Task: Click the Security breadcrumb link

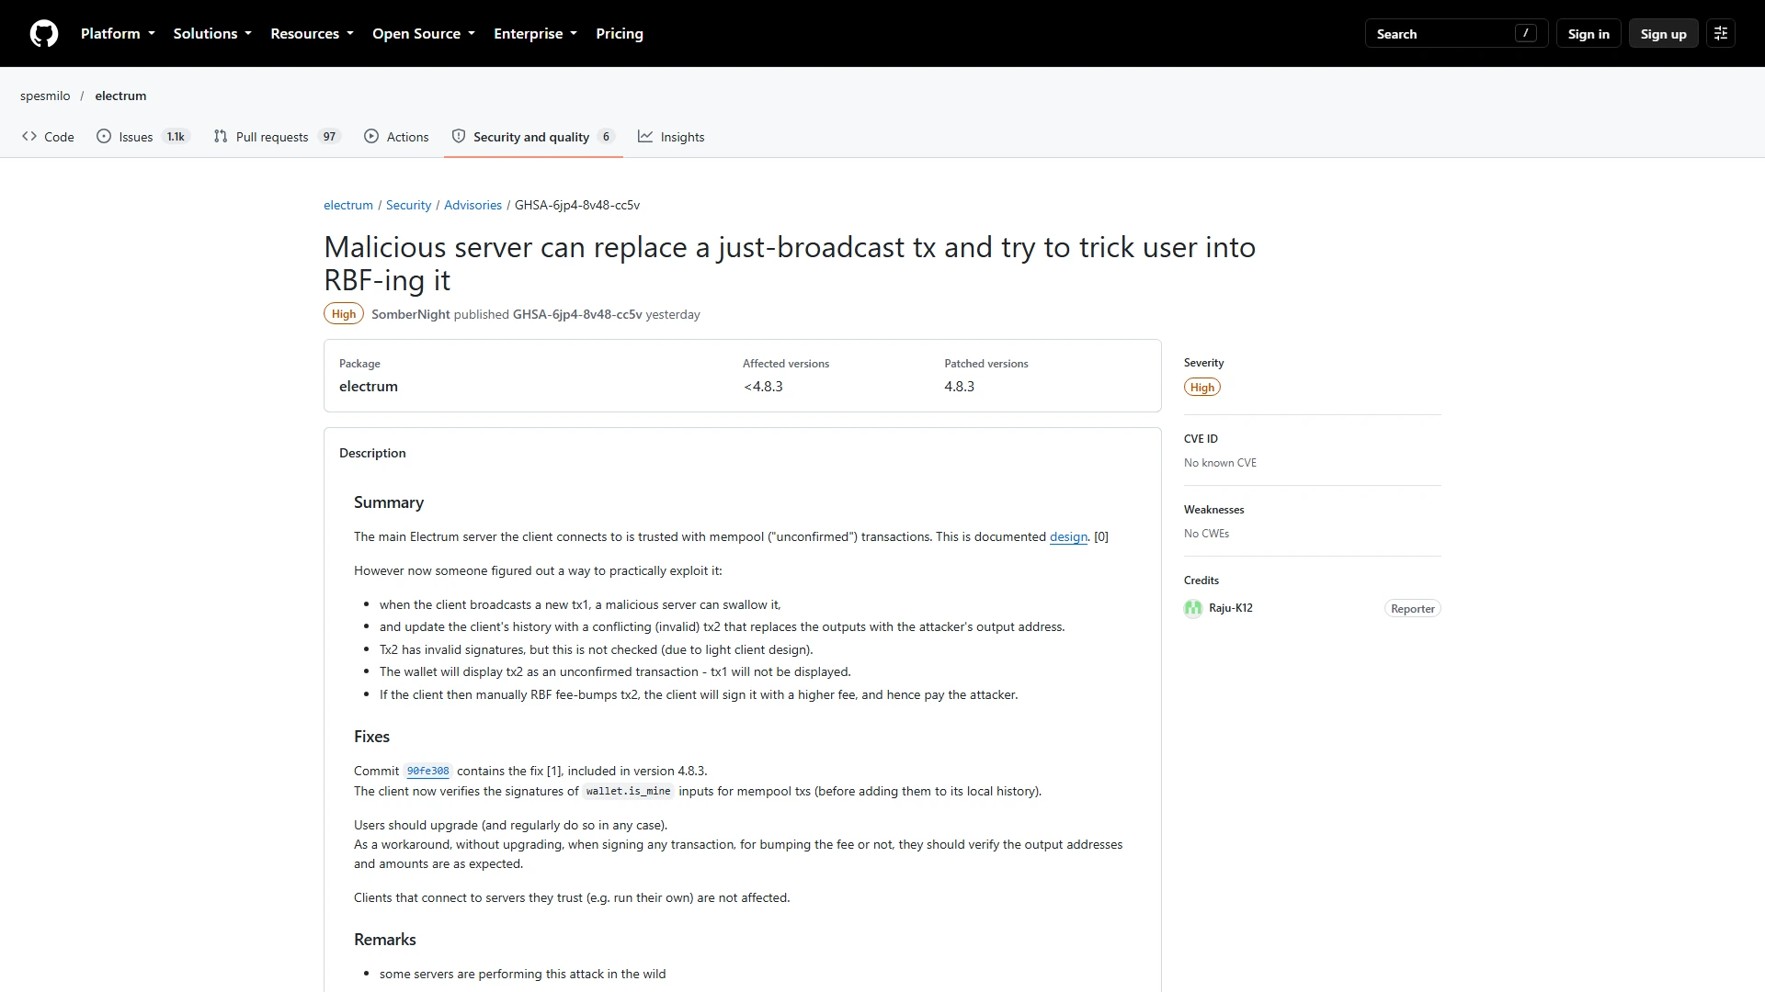Action: click(x=408, y=205)
